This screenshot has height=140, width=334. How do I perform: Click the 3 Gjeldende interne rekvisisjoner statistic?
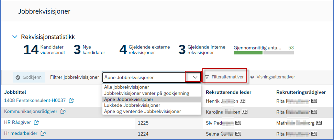point(202,50)
